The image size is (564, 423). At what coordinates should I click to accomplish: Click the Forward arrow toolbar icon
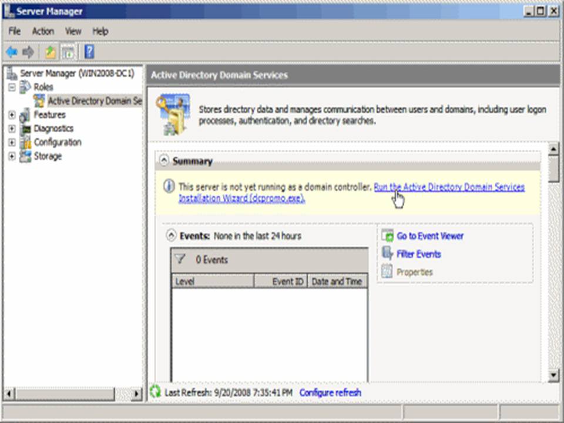28,52
